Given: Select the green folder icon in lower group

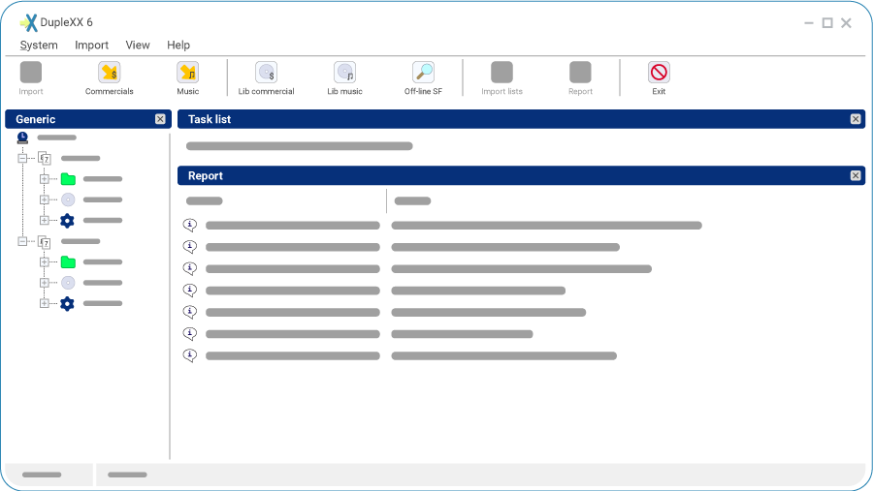Looking at the screenshot, I should [68, 261].
